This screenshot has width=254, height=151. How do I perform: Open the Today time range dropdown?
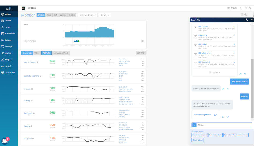tap(105, 15)
